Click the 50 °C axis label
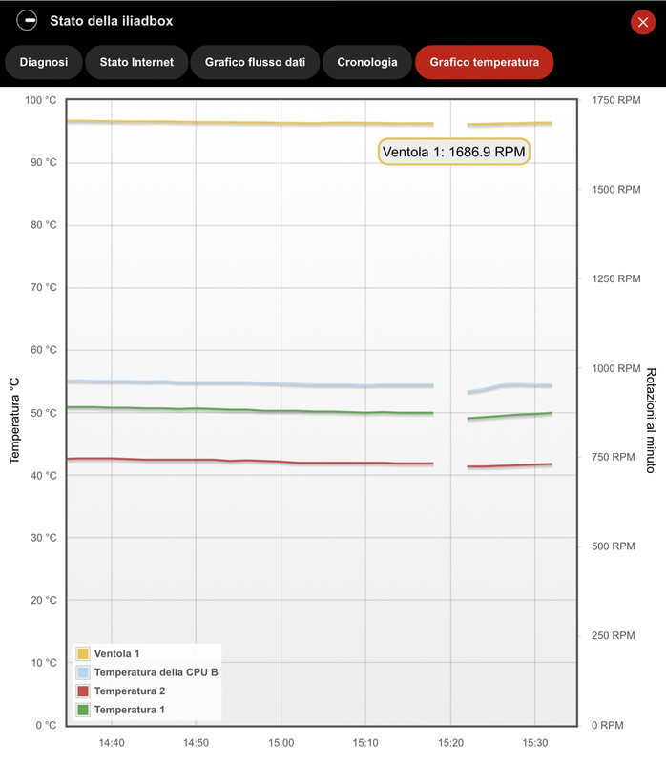This screenshot has height=763, width=666. [x=43, y=413]
